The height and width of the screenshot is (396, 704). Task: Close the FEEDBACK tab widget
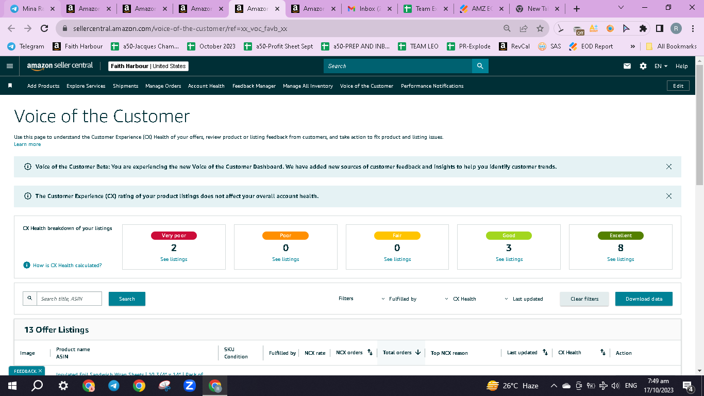40,371
